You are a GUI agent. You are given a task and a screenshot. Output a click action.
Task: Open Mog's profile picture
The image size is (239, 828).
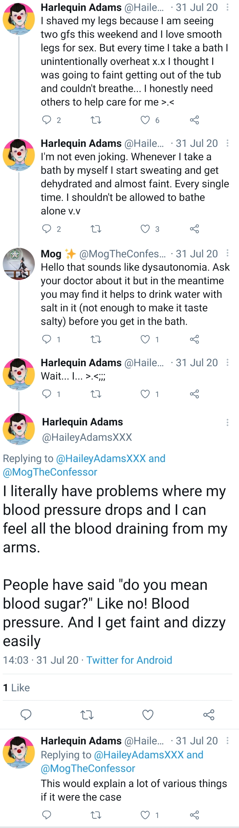click(19, 264)
